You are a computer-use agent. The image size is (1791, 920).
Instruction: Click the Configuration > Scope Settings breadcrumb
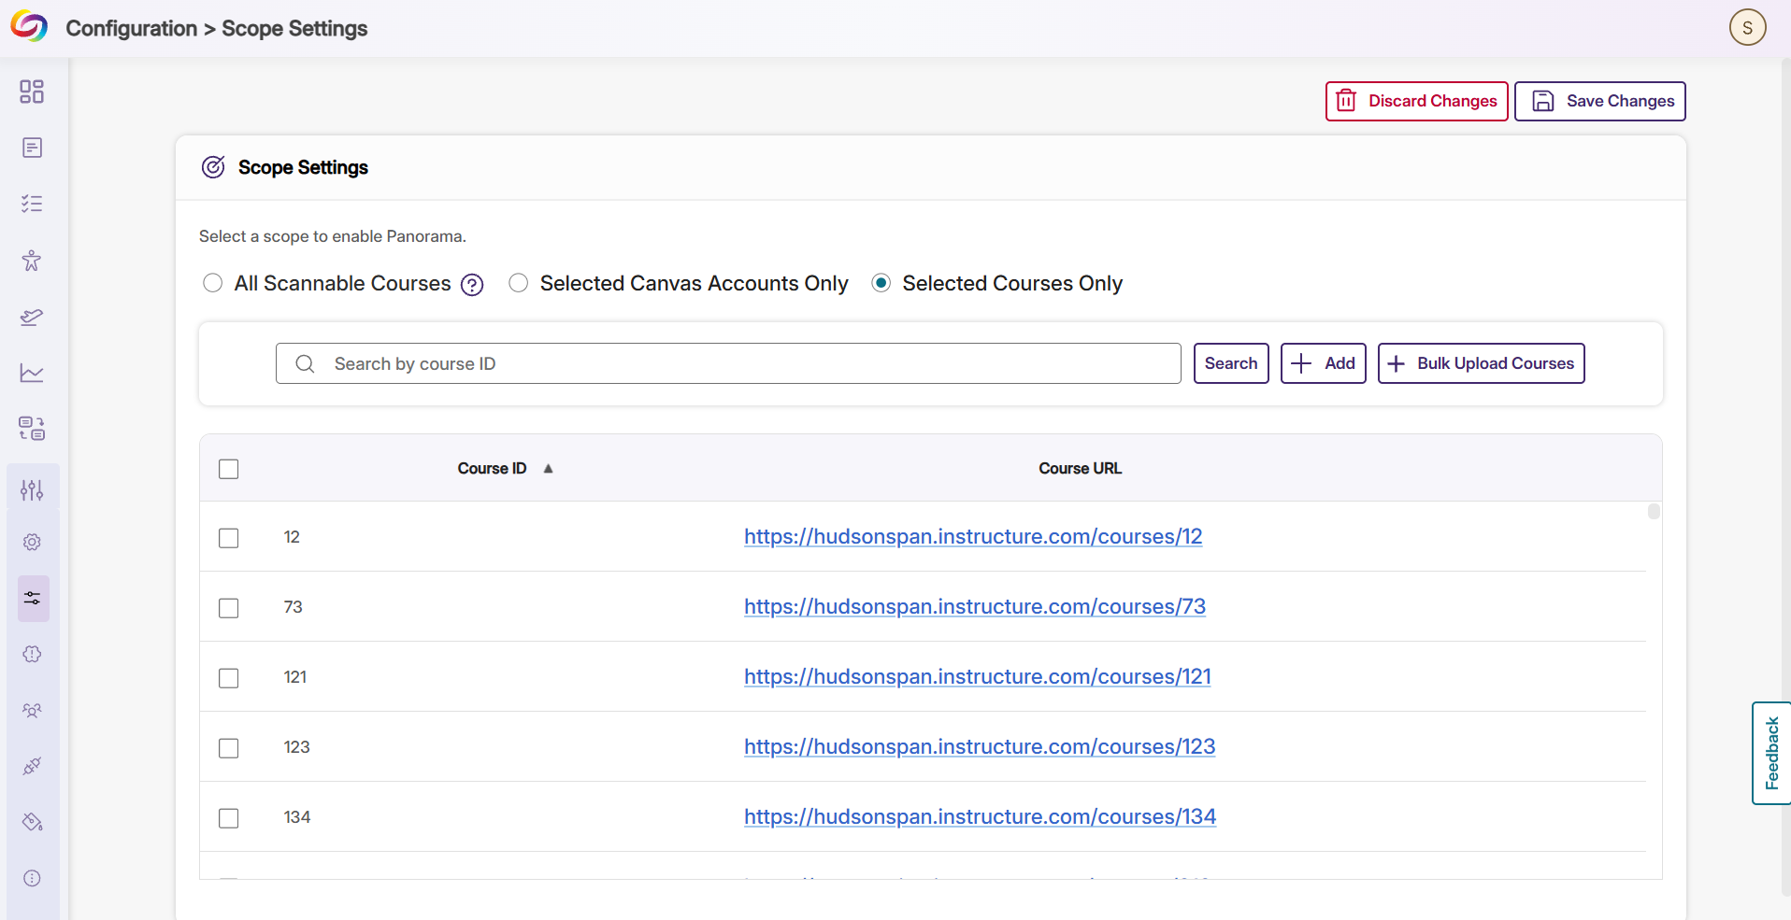point(217,28)
